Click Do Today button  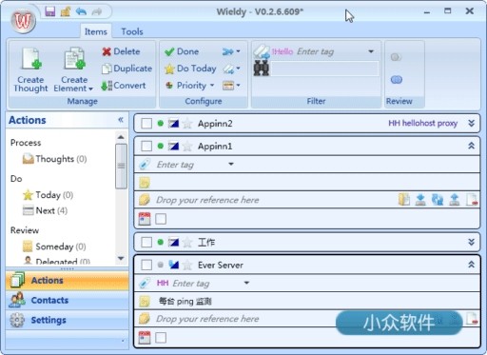tap(190, 69)
